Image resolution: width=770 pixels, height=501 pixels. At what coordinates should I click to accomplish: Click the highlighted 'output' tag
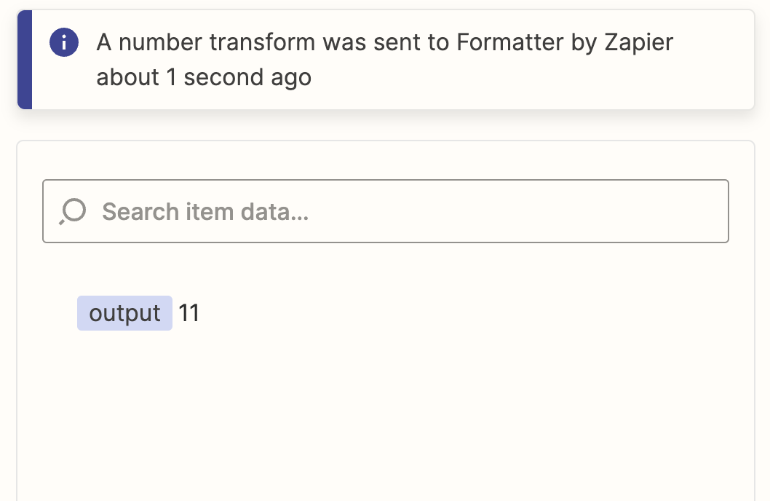[124, 313]
